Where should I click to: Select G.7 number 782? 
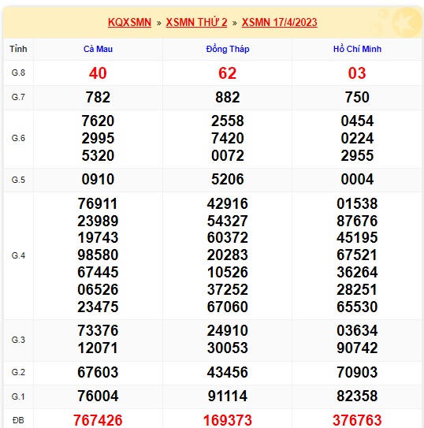point(98,97)
